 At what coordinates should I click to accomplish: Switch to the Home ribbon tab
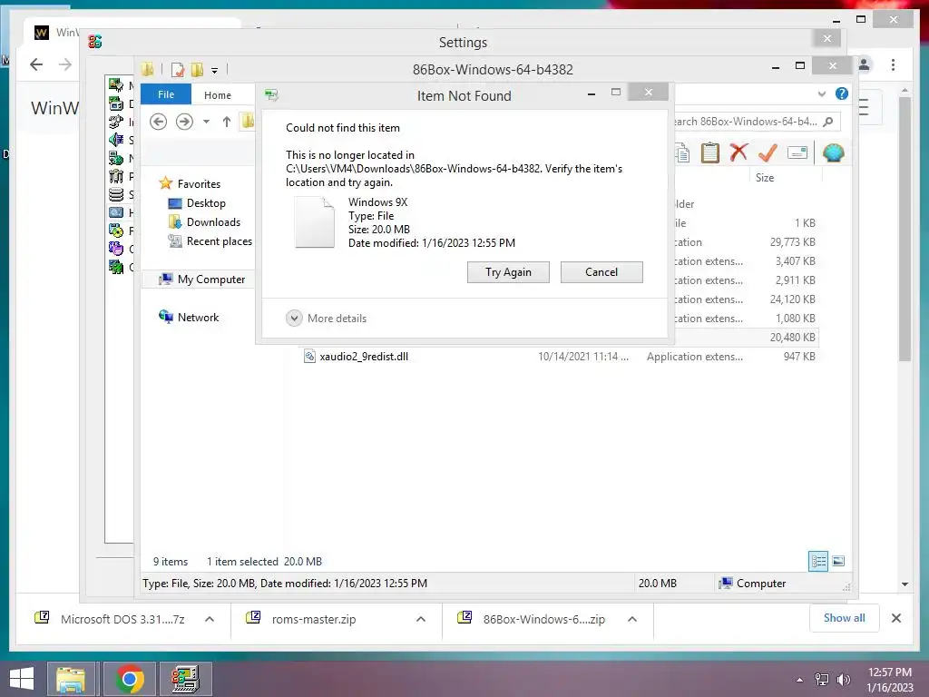pyautogui.click(x=218, y=94)
